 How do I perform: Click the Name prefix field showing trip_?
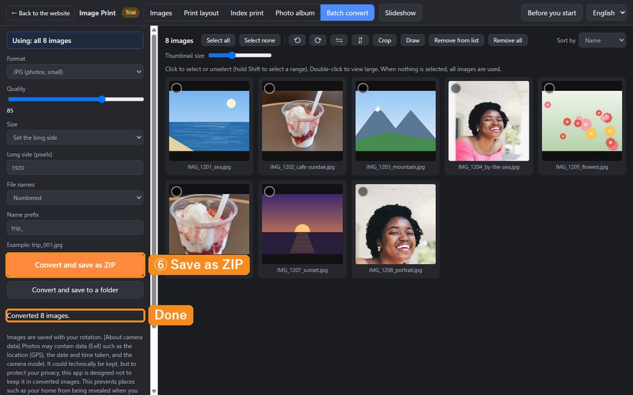point(75,228)
